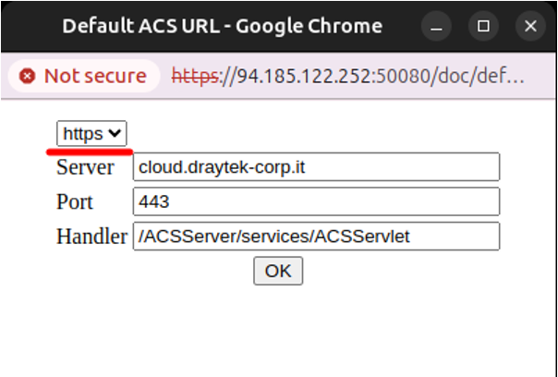Click into the Port field showing 443
Viewport: 558px width, 377px height.
pos(316,201)
